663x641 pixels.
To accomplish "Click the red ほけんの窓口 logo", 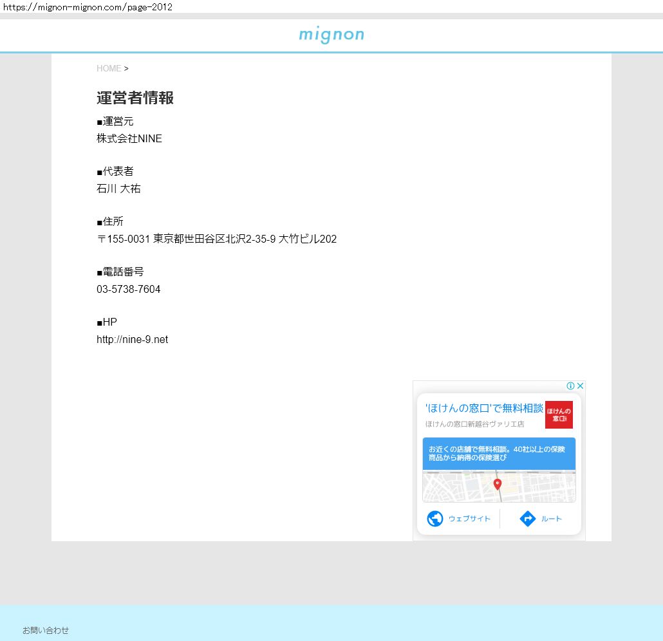I will coord(559,414).
